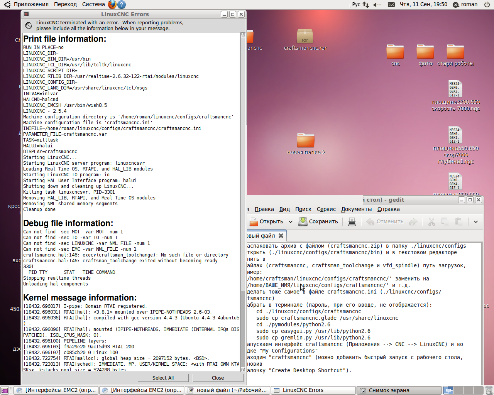Click the 'Cleanup done' line
Image resolution: width=494 pixels, height=395 pixels.
click(39, 209)
